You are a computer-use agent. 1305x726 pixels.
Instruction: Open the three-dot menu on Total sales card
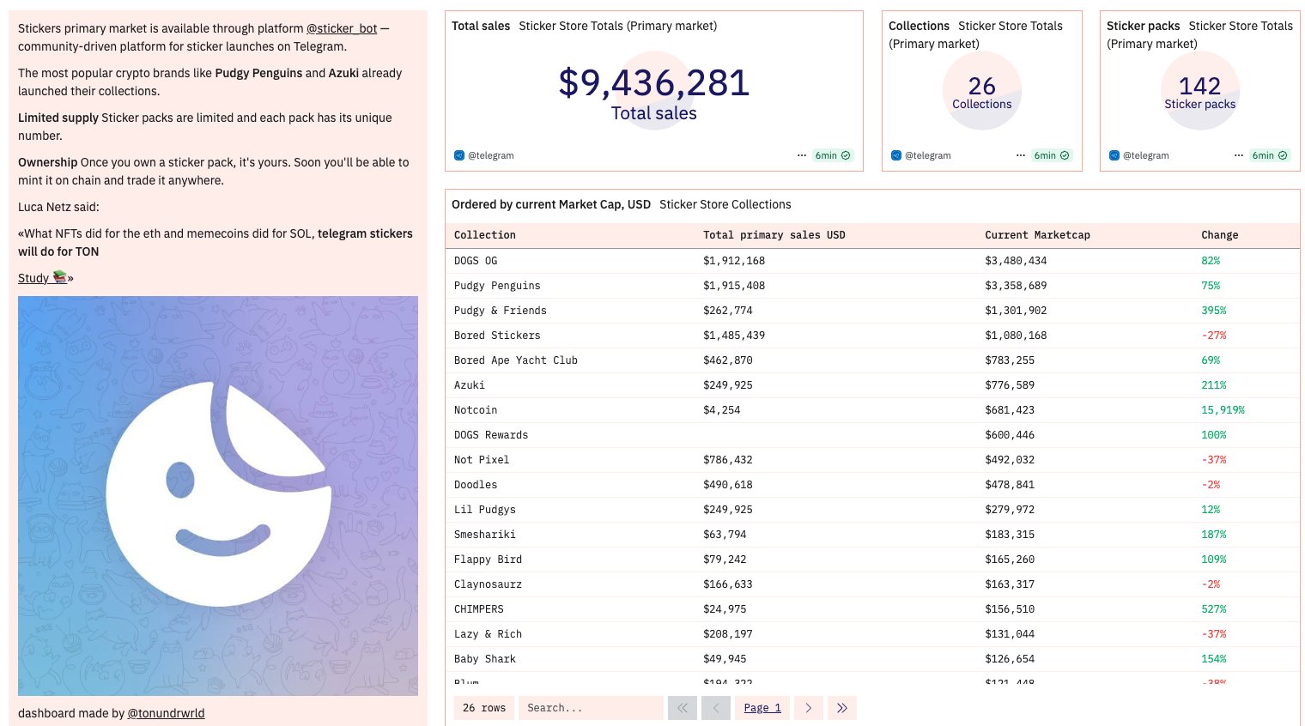[x=802, y=155]
